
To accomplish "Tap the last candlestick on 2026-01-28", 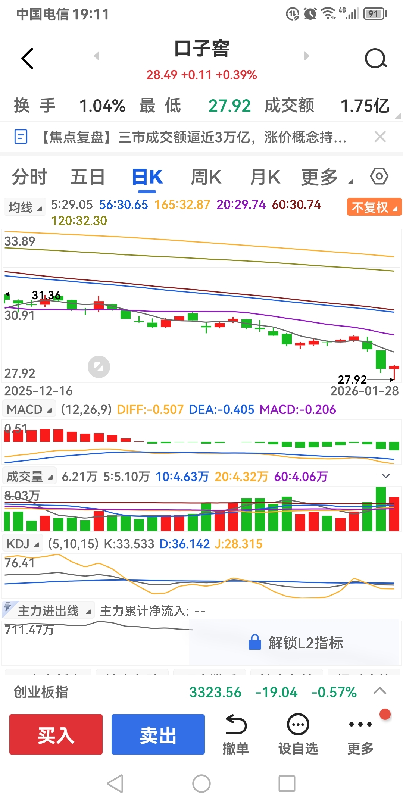I will tap(394, 372).
